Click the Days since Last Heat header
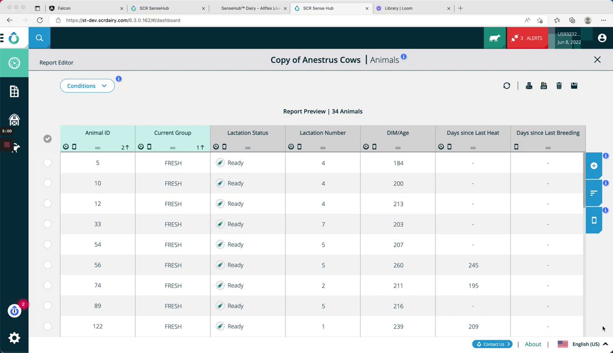613x353 pixels. coord(473,133)
